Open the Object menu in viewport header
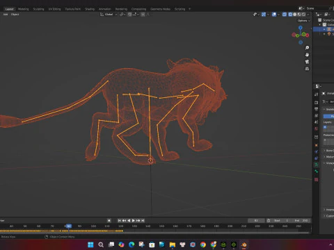 click(15, 15)
